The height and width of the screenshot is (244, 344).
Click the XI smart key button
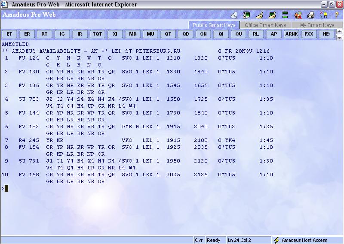click(x=115, y=34)
